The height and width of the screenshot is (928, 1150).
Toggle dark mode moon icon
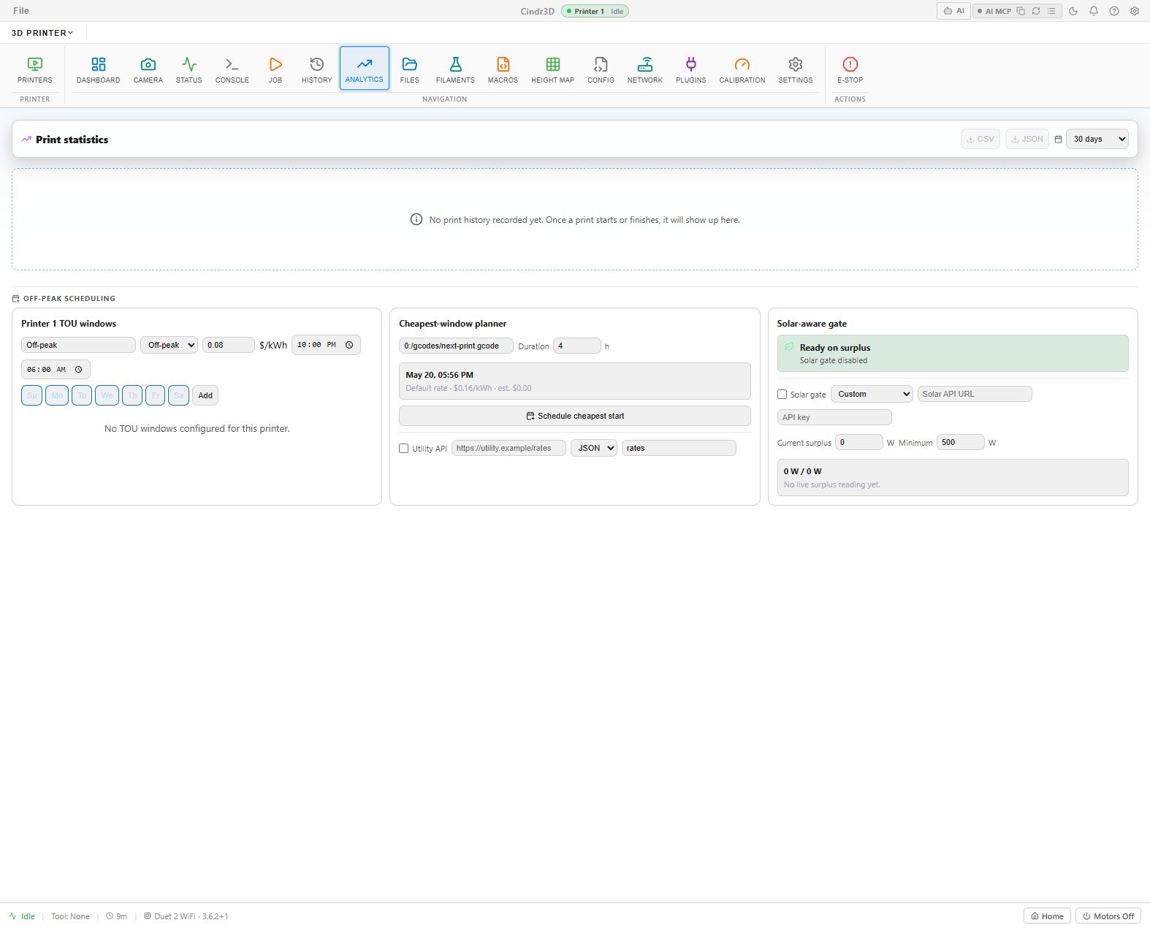1073,11
